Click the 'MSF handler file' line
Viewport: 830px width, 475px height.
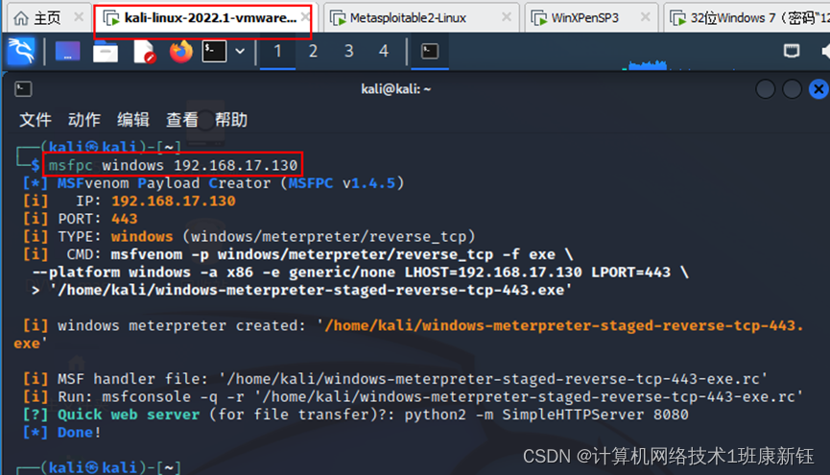pos(395,379)
